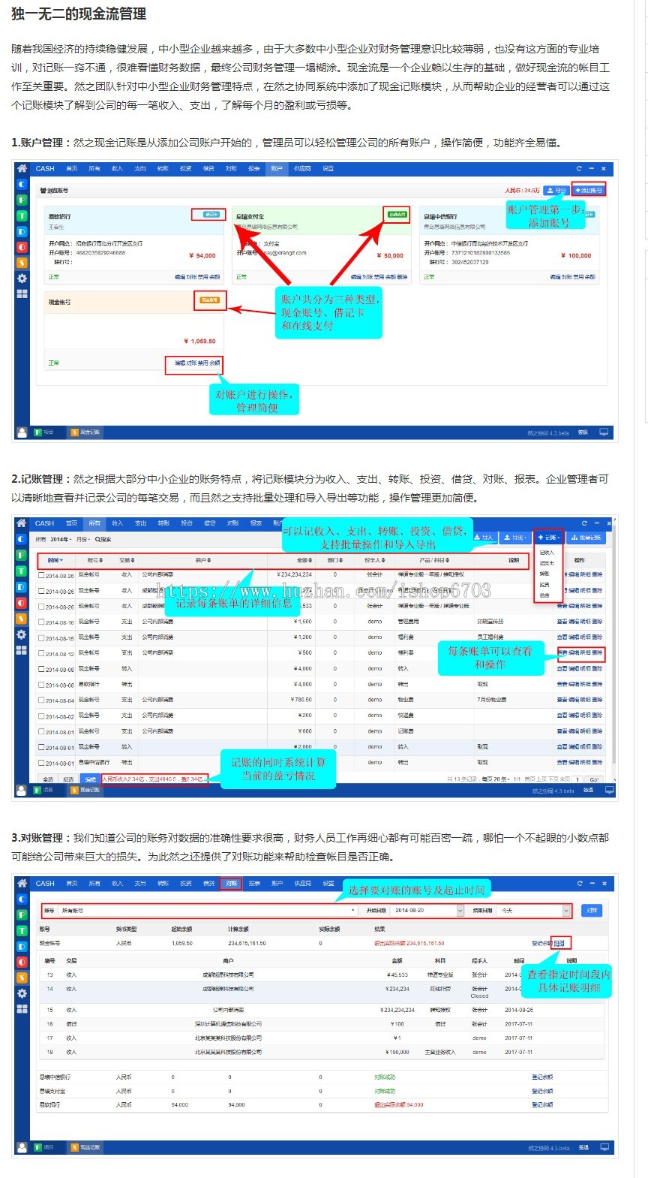Open 现金记账 taskbar item in account management screenshot
The width and height of the screenshot is (648, 1178).
pos(85,432)
